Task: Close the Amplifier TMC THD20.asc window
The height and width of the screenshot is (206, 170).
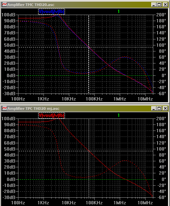Action: (x=165, y=5)
